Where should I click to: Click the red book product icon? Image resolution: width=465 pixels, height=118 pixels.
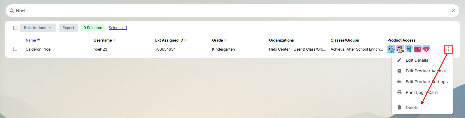(x=417, y=49)
